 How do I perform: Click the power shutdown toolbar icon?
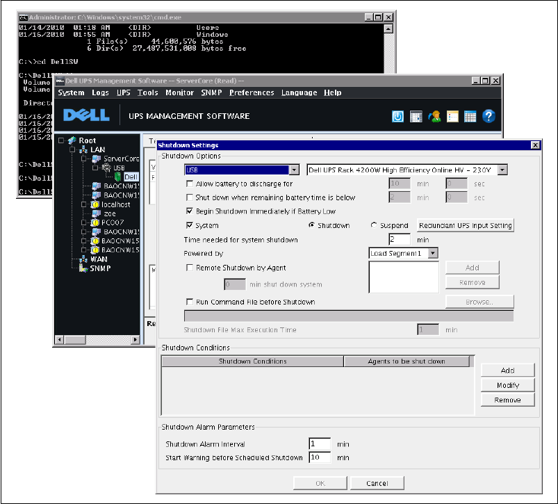tap(398, 116)
